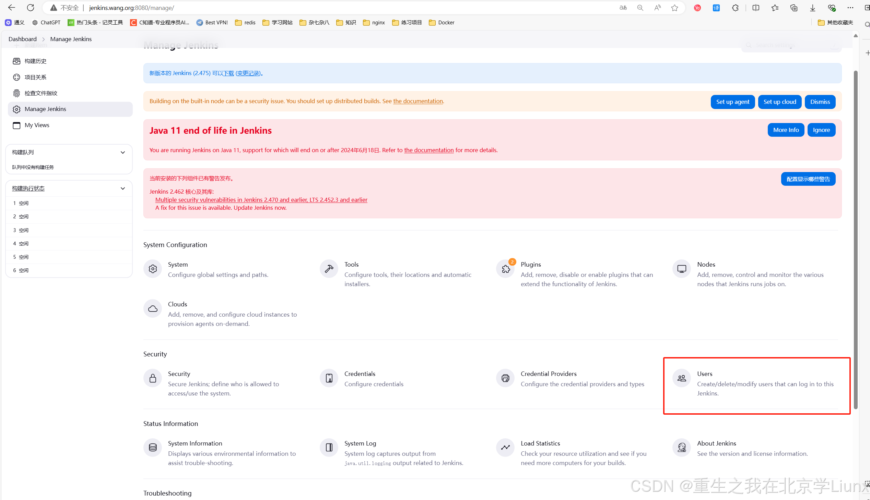
Task: Open the Load Statistics chart icon
Action: click(506, 448)
